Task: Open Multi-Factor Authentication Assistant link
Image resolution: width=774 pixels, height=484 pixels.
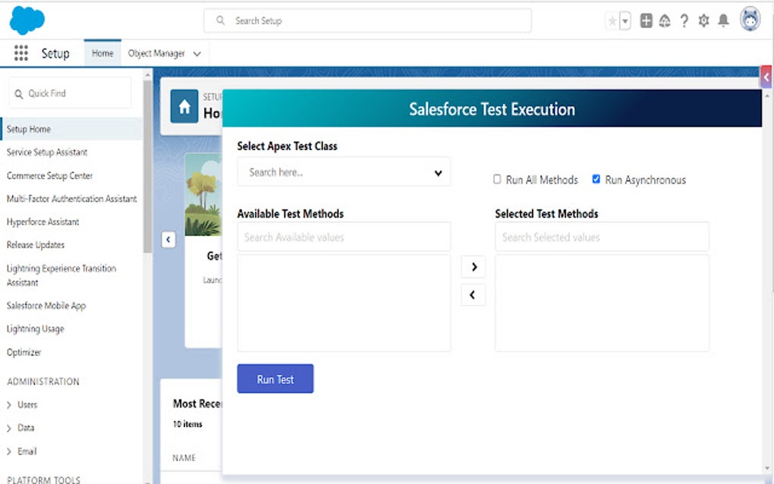Action: tap(72, 198)
